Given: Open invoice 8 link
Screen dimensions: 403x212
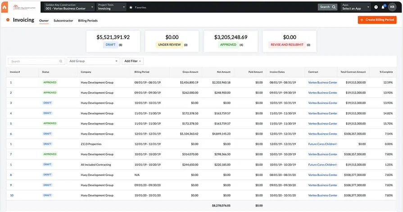Looking at the screenshot, I should 11,175.
